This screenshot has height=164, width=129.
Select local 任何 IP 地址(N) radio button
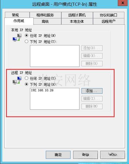click(x=26, y=35)
